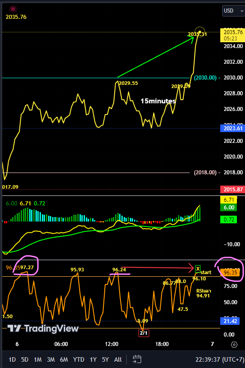Open chart settings hexagon icon
This screenshot has width=245, height=368.
(x=234, y=345)
